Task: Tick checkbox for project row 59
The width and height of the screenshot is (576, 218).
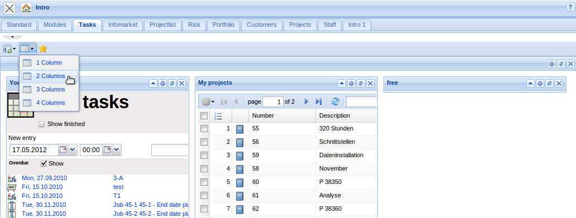Action: coord(204,155)
